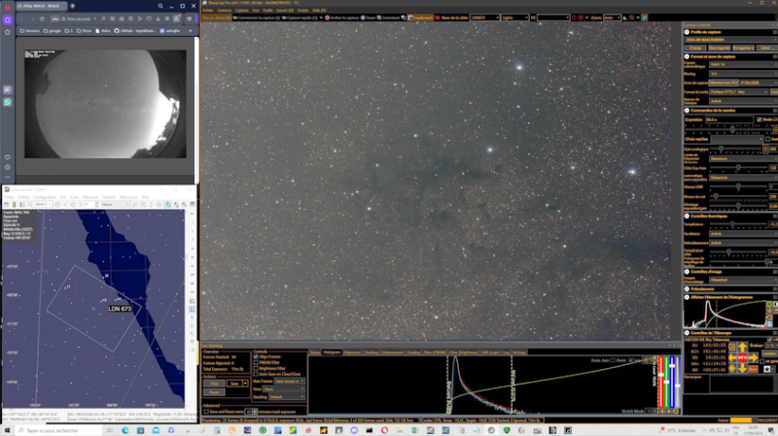The image size is (778, 436).
Task: Go back in the browser window
Action: 21,18
